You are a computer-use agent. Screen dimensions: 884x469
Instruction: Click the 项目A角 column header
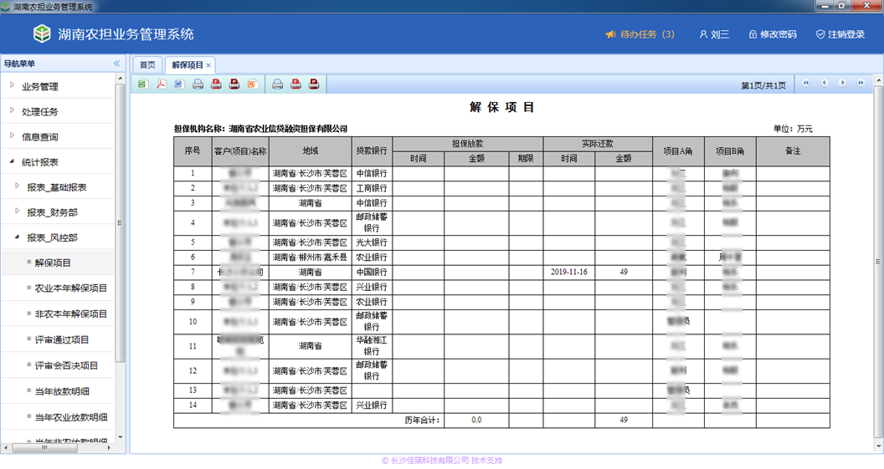(678, 150)
